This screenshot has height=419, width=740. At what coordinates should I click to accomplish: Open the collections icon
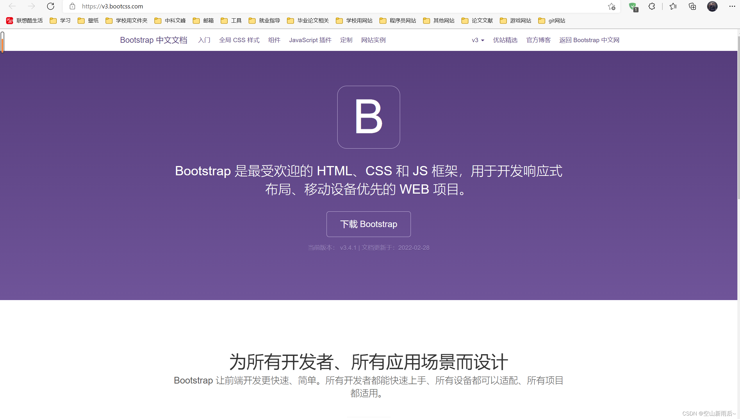click(692, 6)
